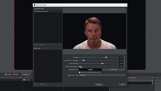
Task: Add a new Audio/Video filter with plus
Action: 35,45
